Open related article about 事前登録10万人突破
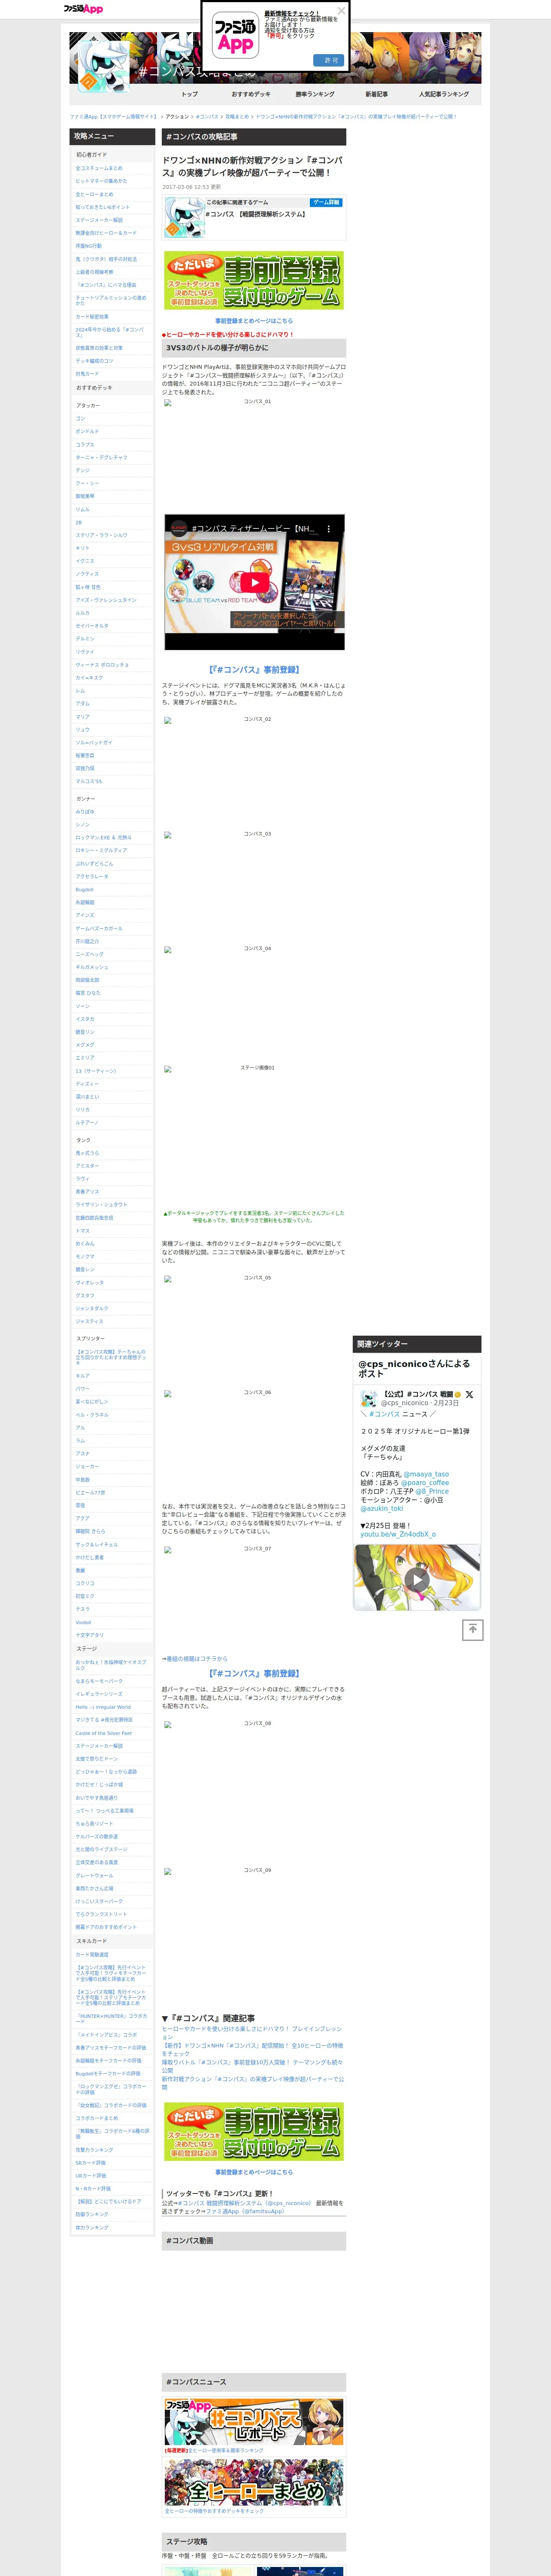Image resolution: width=551 pixels, height=2576 pixels. (x=252, y=2066)
